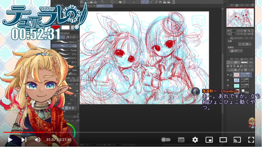This screenshot has width=262, height=147.
Task: Toggle visibility of レイヤー 3
Action: click(x=228, y=75)
